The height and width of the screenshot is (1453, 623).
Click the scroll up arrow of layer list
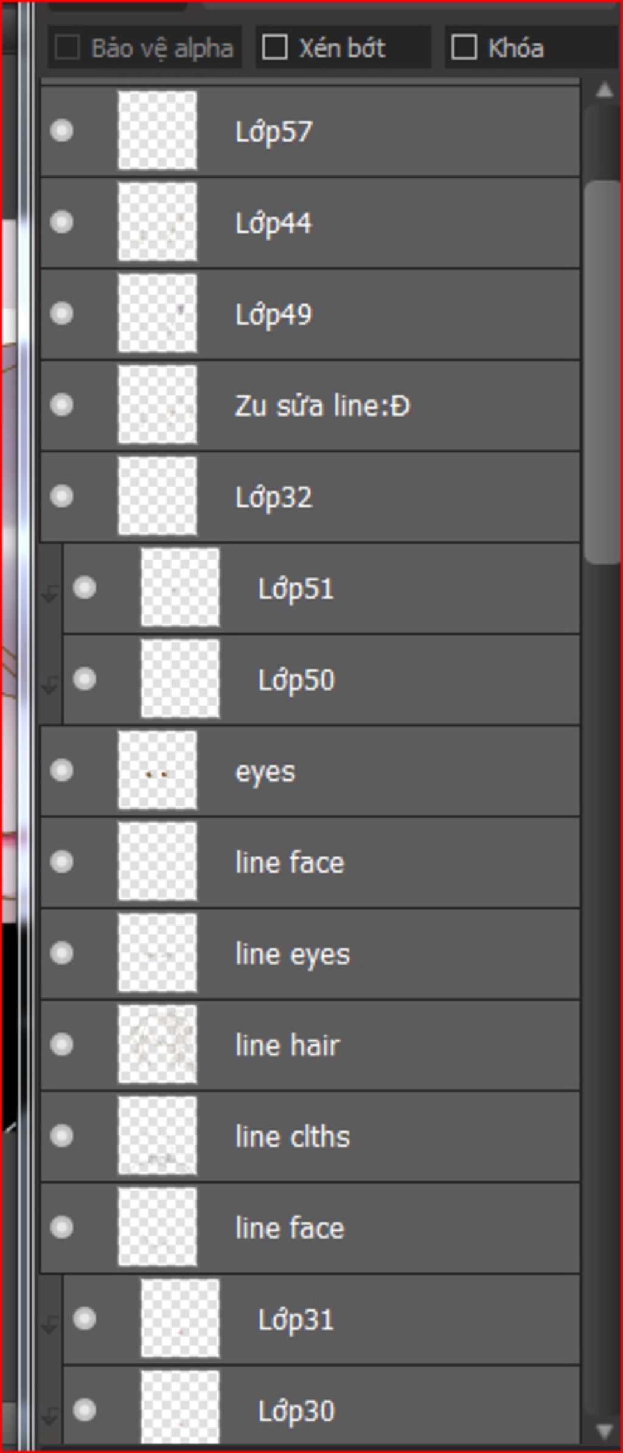tap(604, 91)
